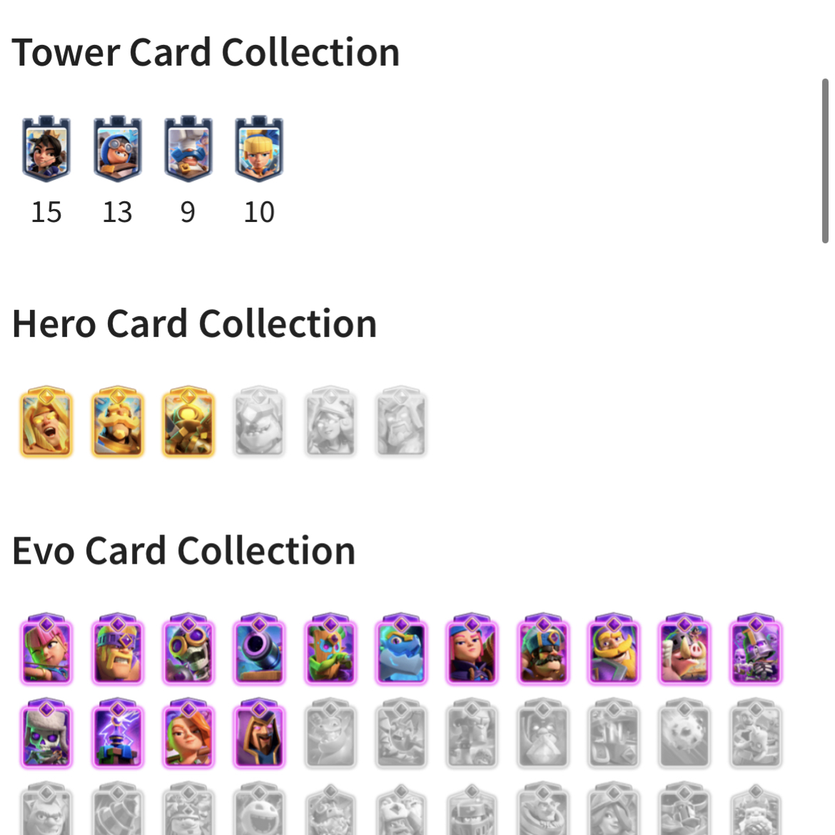The image size is (835, 835).
Task: Select the Cannoneer tower card level 13
Action: point(117,148)
